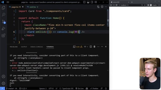Select the TERMINAL panel tab
Image resolution: width=161 pixels, height=90 pixels.
[x=50, y=47]
